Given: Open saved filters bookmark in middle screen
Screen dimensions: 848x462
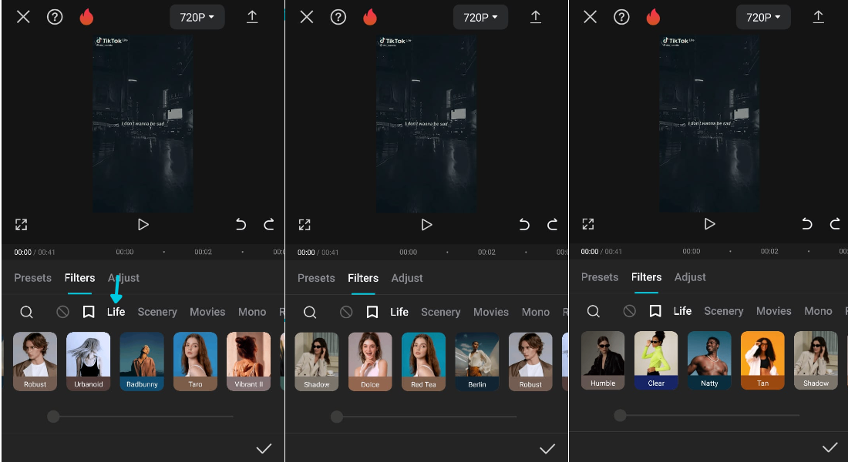Looking at the screenshot, I should click(372, 312).
